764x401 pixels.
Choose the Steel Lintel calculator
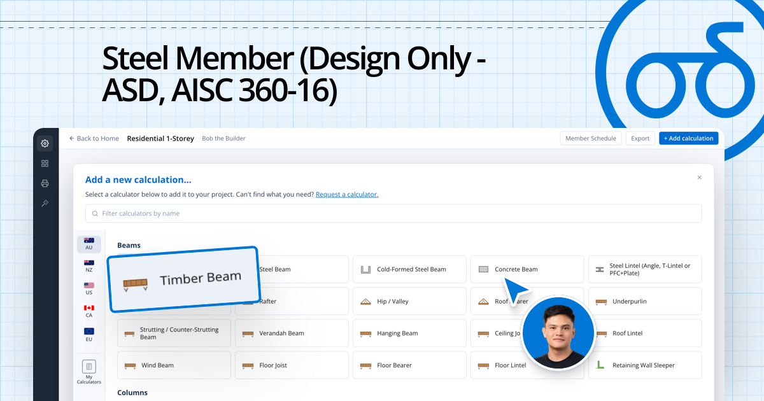(645, 269)
